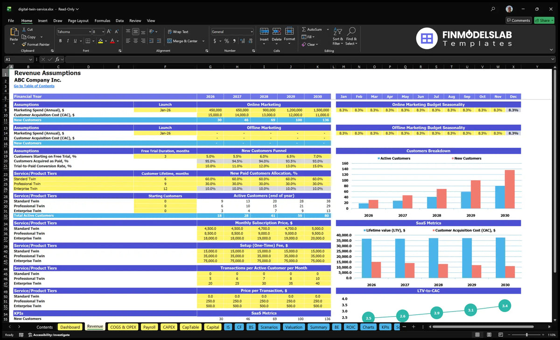Click the Sort & Filter icon

click(x=338, y=31)
